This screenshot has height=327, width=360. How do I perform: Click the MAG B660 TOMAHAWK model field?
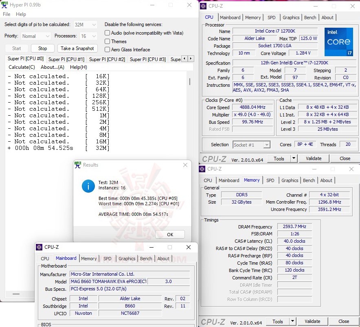[108, 281]
